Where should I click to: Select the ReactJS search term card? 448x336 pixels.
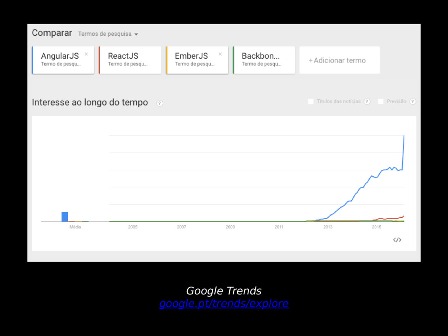(130, 60)
